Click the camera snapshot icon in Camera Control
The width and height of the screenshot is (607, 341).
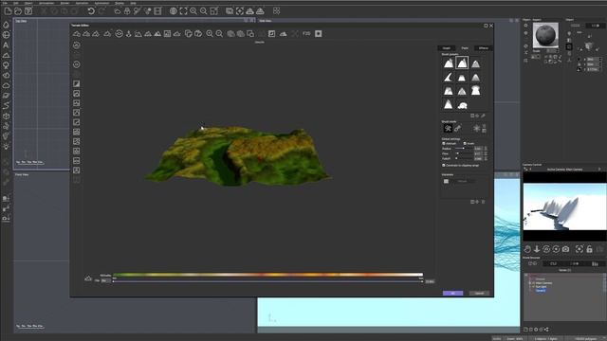pos(565,249)
